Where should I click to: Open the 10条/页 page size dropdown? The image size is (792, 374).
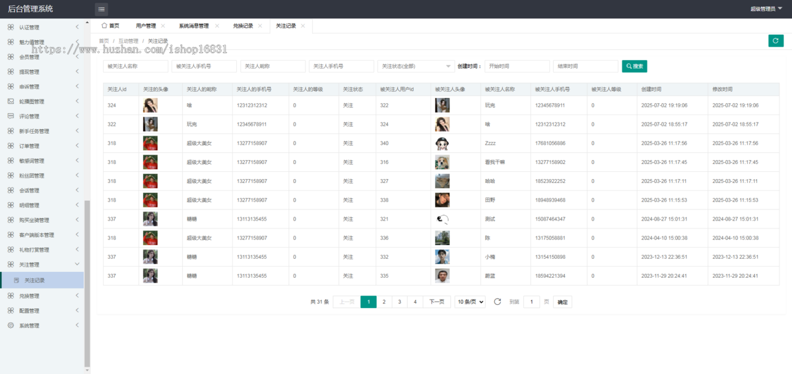tap(470, 302)
